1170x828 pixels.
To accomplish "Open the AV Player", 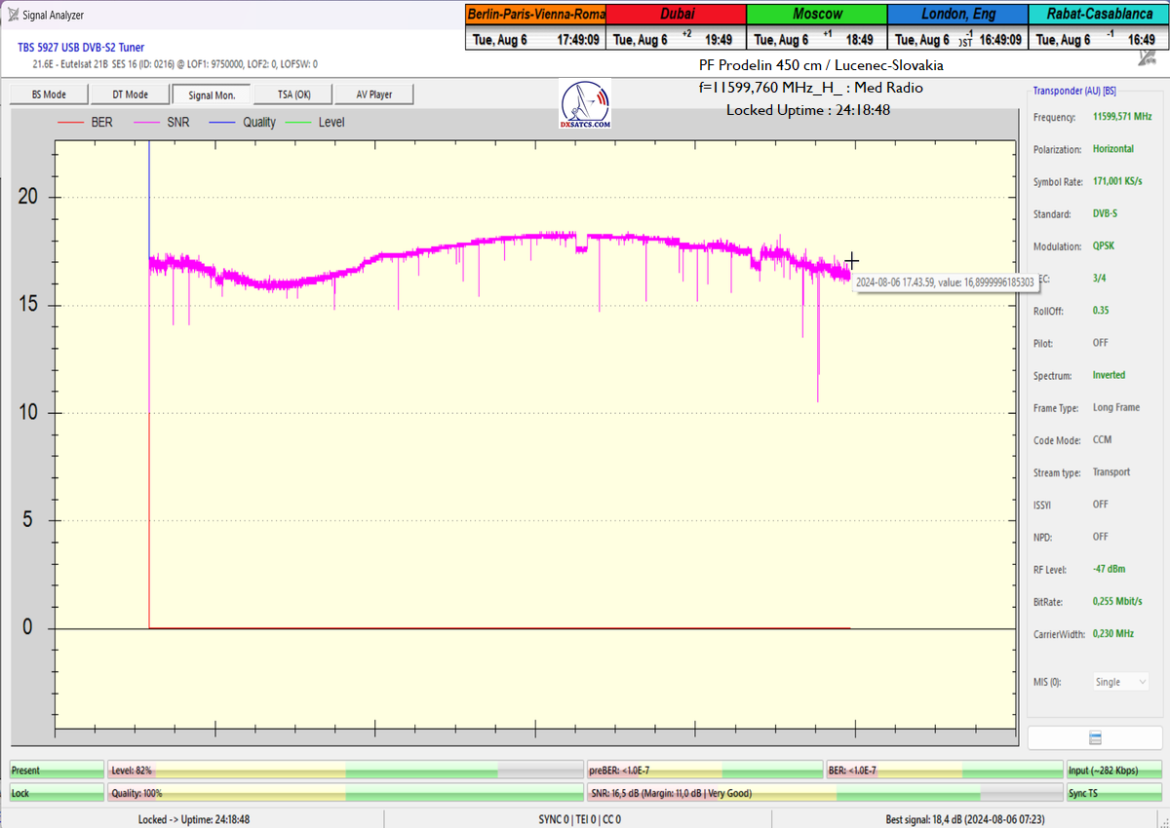I will point(374,94).
